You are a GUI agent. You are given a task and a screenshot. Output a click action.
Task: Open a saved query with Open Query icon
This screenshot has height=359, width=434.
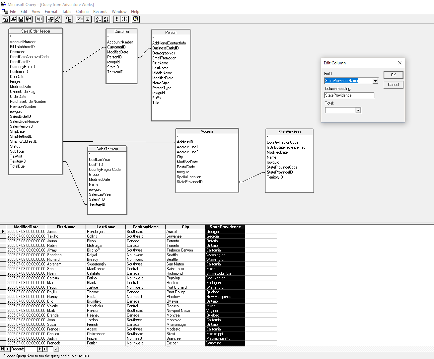(13, 19)
